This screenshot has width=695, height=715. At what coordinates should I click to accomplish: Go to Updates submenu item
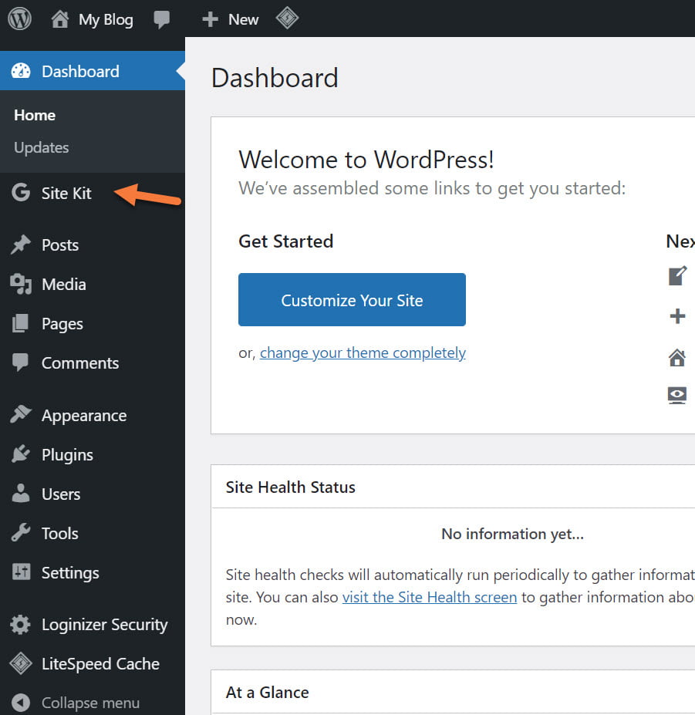click(42, 147)
